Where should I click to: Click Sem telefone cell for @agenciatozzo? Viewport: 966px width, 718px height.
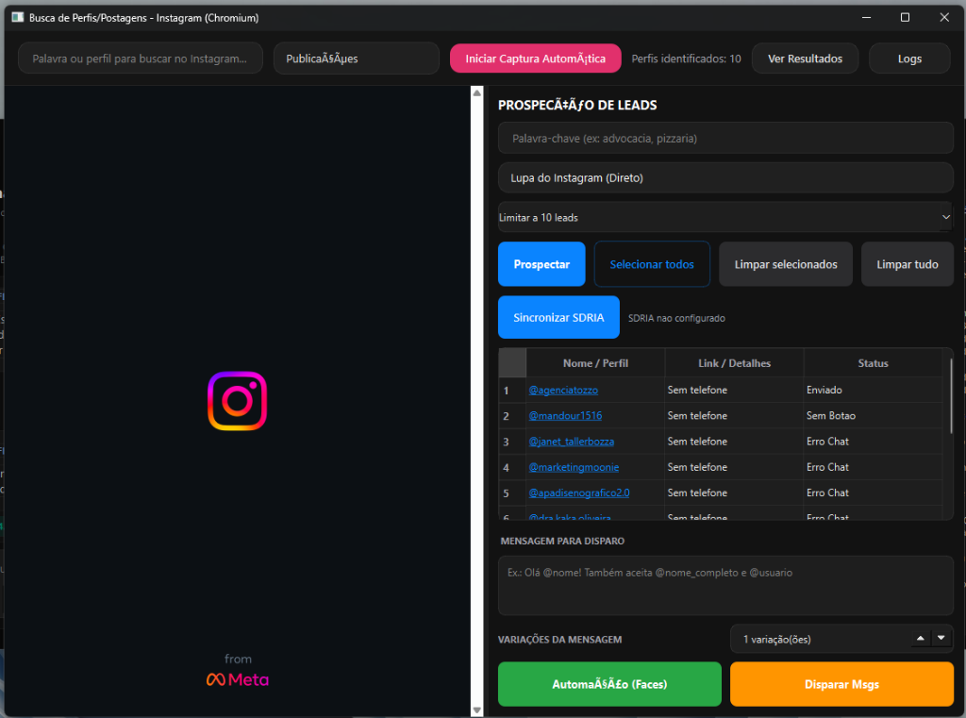pos(734,390)
